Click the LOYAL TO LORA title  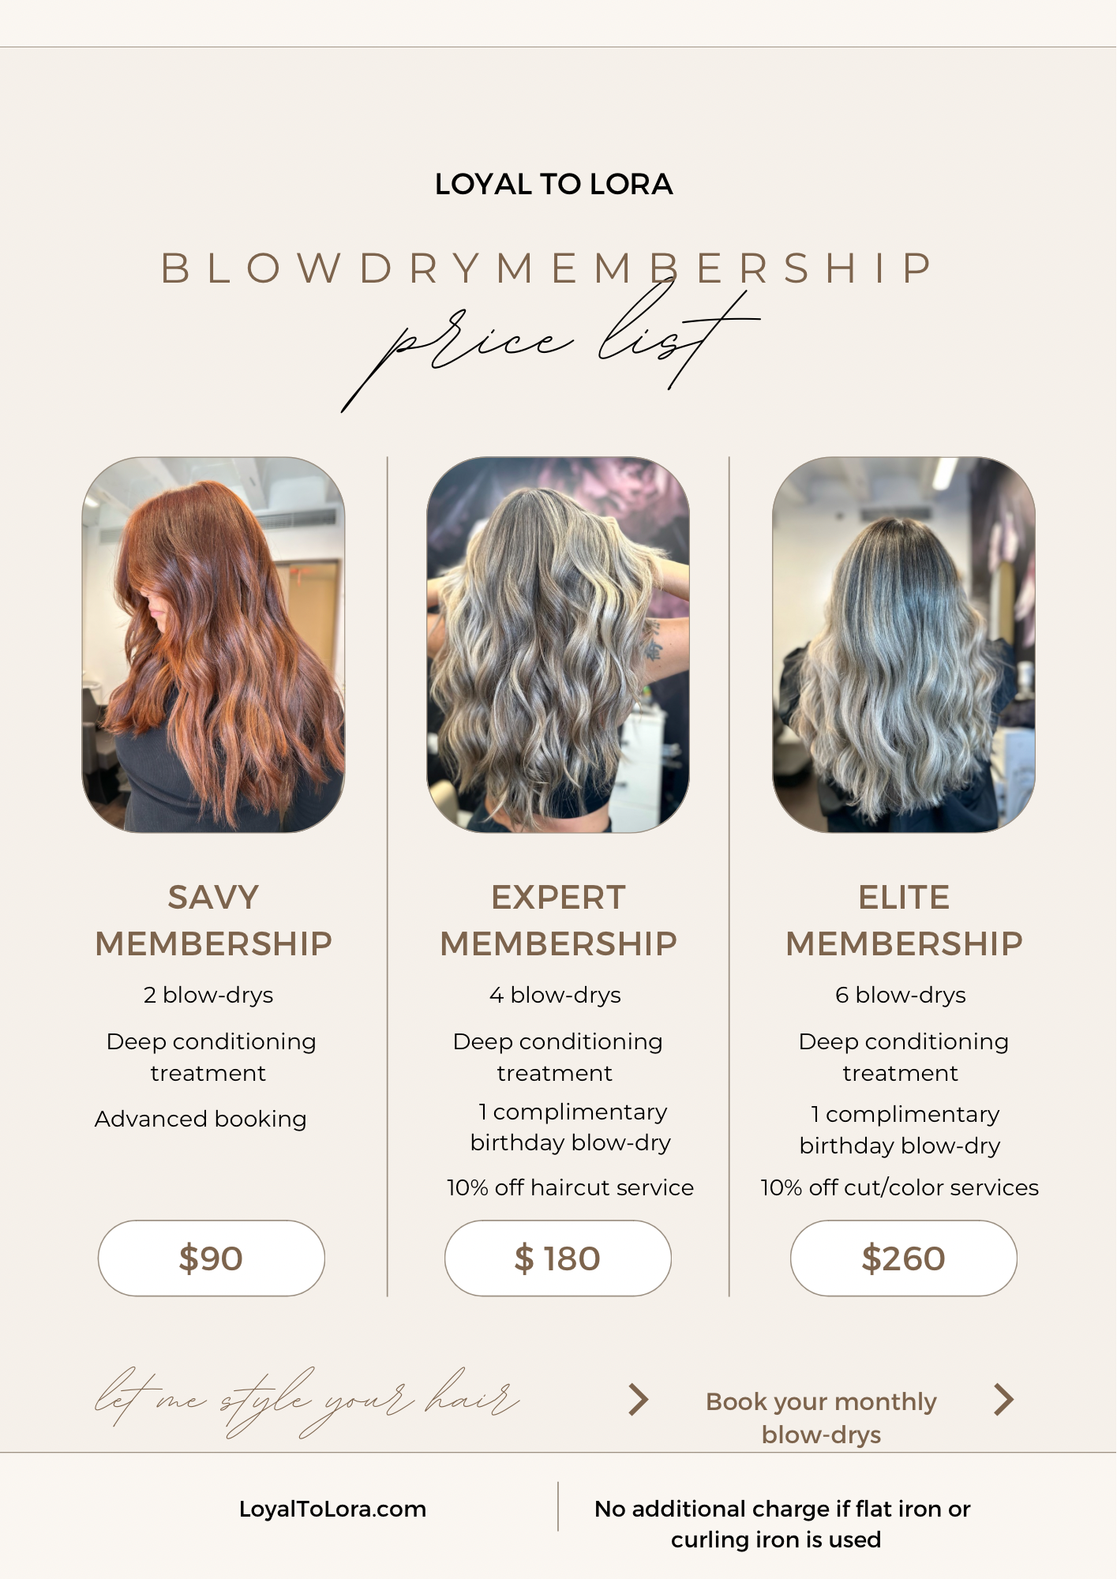pos(554,184)
